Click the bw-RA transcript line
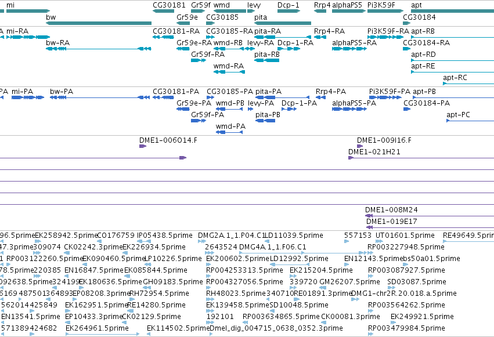The width and height of the screenshot is (494, 337). (x=99, y=49)
